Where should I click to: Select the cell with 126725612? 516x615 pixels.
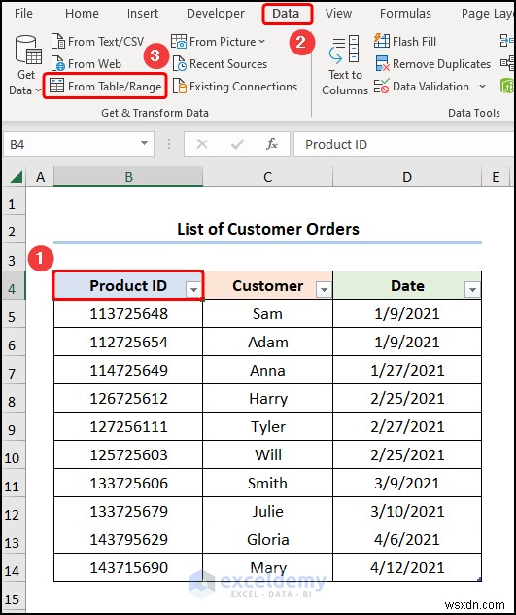pos(128,399)
